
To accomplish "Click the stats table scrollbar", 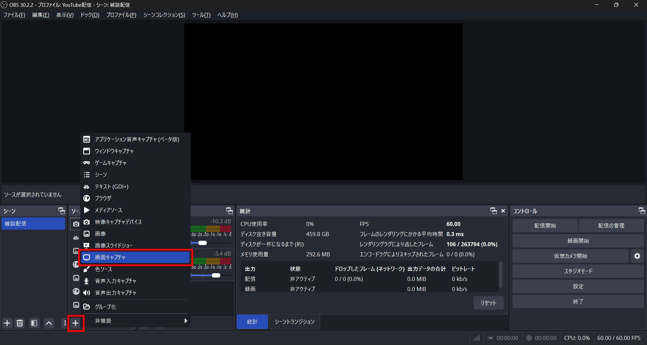I will (501, 275).
